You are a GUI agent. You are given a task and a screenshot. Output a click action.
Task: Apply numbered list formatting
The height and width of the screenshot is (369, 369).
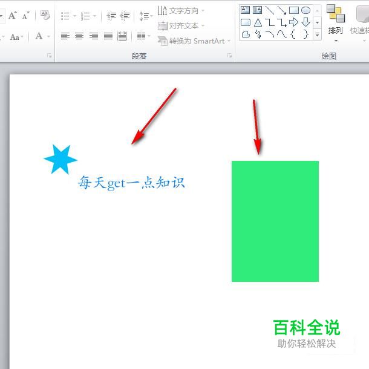85,16
